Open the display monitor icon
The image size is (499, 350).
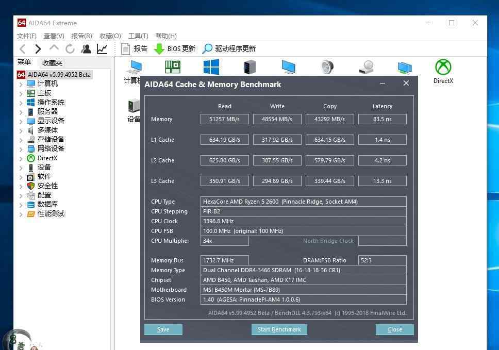tap(289, 67)
